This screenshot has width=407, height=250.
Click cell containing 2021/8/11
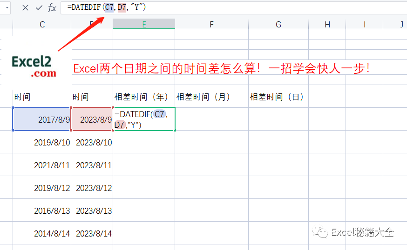42,165
